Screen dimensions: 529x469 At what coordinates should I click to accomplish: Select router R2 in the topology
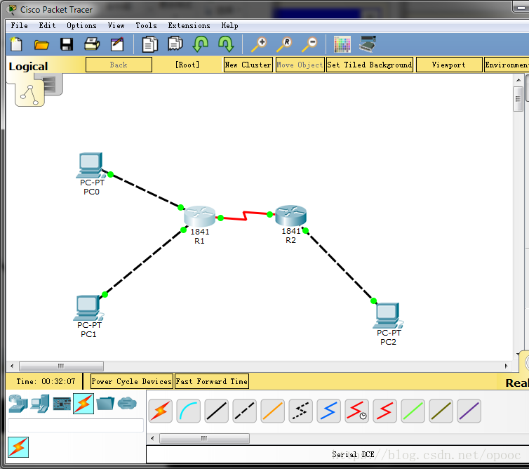click(291, 216)
